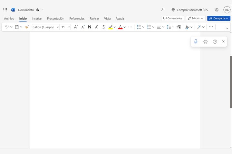The width and height of the screenshot is (232, 154).
Task: Toggle underline formatting (S)
Action: click(103, 27)
